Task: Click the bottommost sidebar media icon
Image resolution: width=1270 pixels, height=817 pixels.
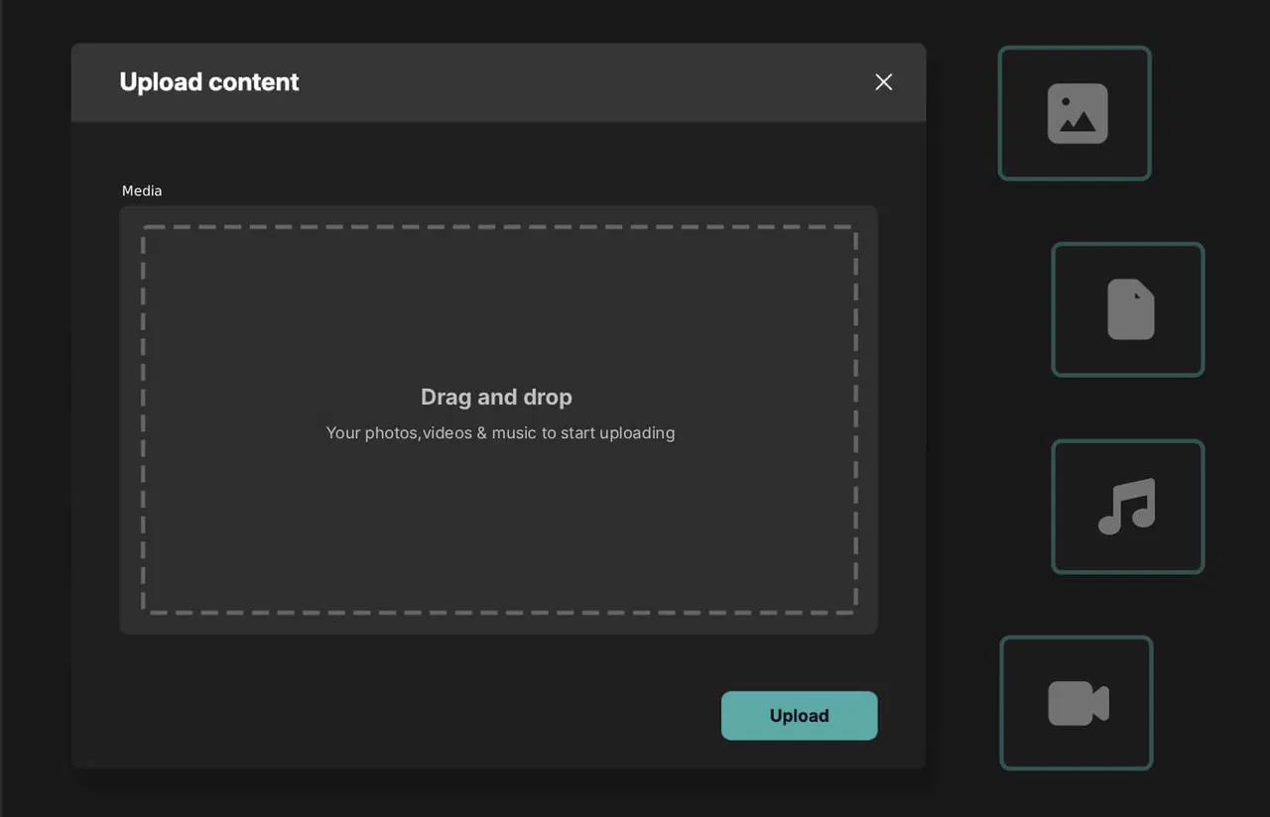Action: click(x=1076, y=702)
